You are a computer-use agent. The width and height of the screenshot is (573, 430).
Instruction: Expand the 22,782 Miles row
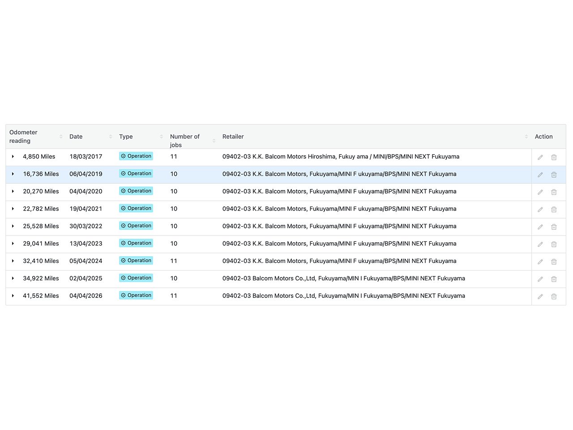13,209
